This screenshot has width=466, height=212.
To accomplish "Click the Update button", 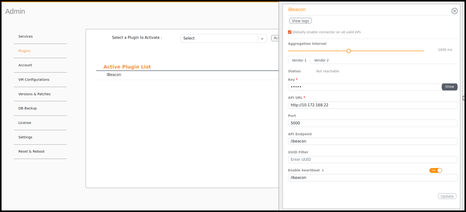I will (447, 196).
